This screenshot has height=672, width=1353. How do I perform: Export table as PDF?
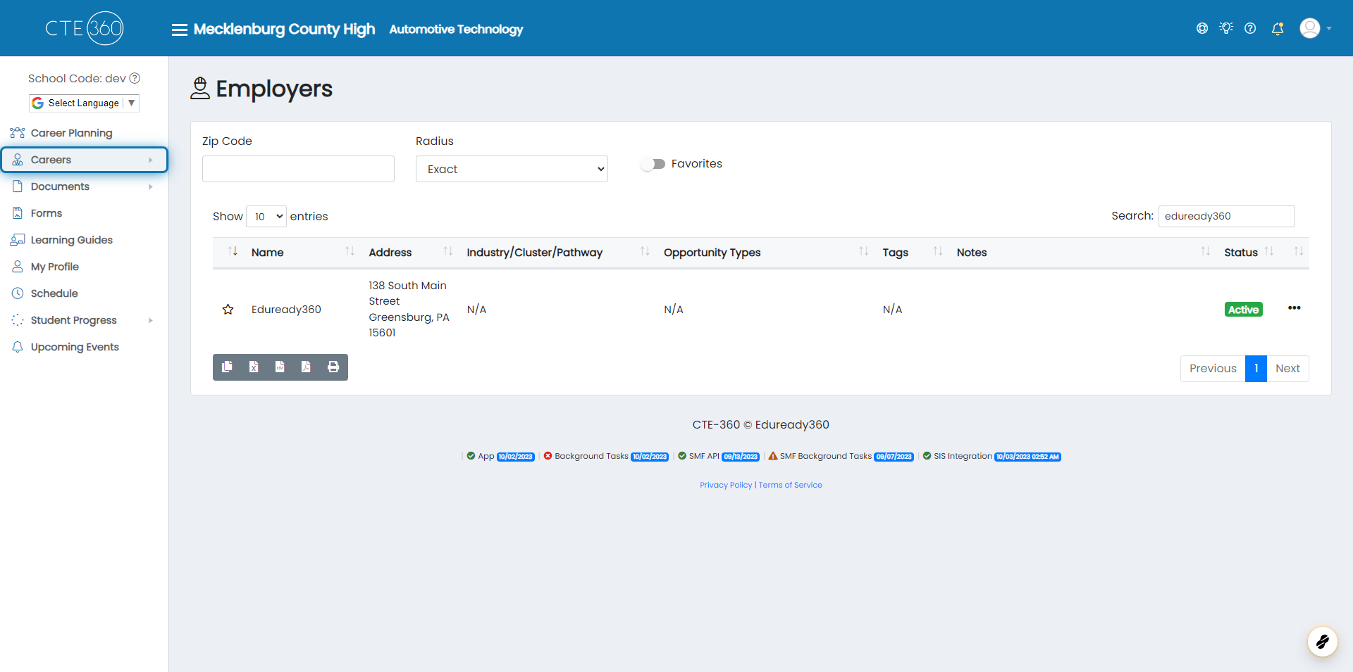click(306, 367)
